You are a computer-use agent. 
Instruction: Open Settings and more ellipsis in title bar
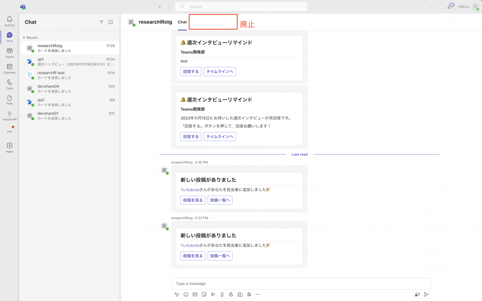[x=430, y=7]
